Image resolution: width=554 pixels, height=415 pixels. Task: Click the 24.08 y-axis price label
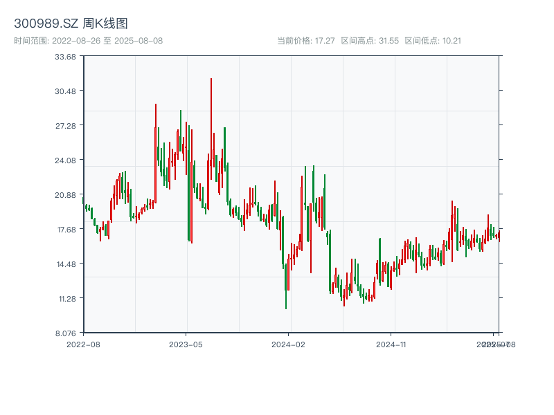[65, 160]
